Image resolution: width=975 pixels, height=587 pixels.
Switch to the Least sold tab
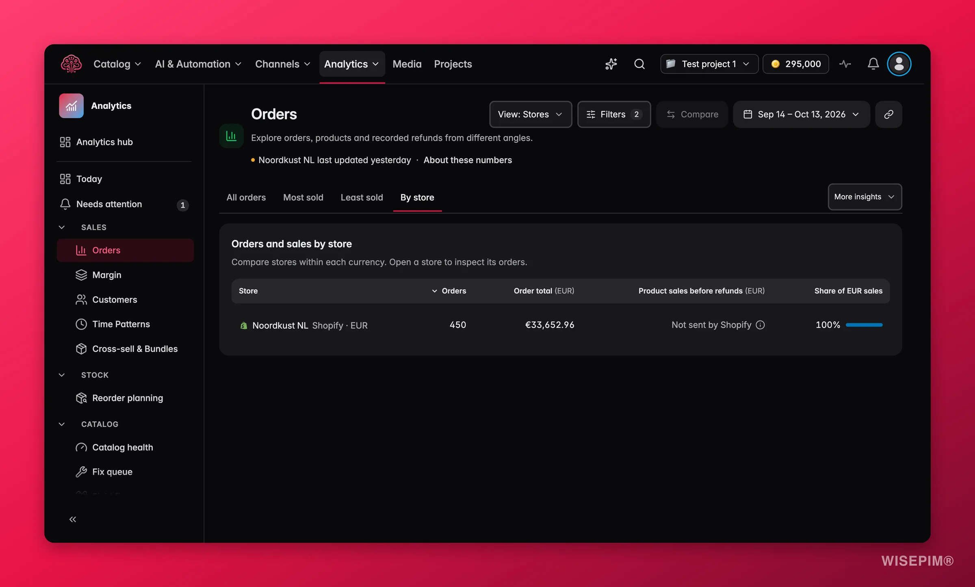pos(362,197)
